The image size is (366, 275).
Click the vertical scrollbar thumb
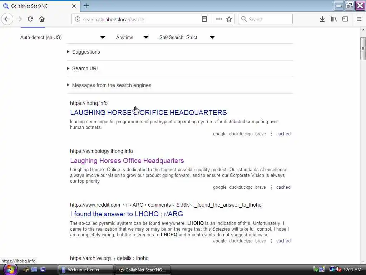(363, 49)
